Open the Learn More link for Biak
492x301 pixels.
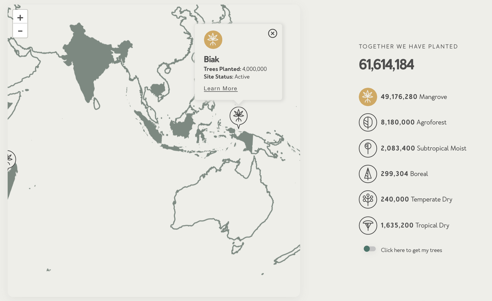coord(220,89)
